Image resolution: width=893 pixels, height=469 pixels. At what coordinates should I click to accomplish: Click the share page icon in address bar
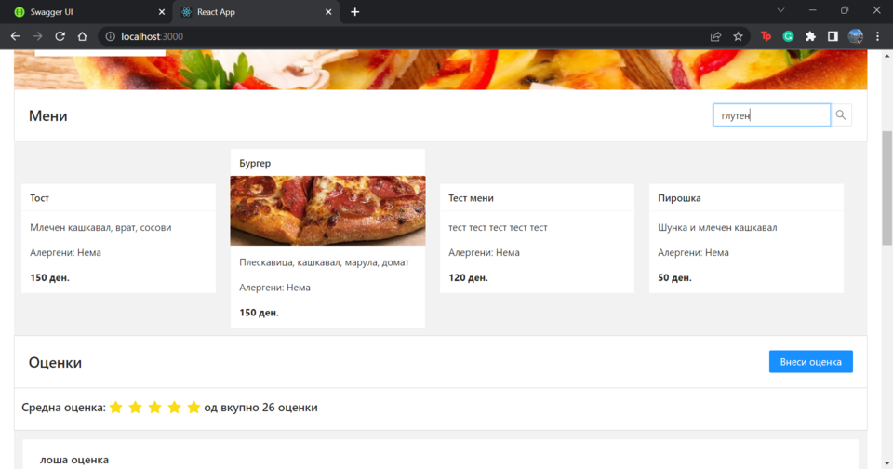(715, 36)
